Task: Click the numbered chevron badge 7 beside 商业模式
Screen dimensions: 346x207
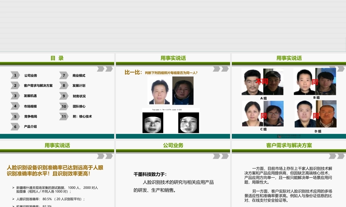Action: [x=64, y=75]
